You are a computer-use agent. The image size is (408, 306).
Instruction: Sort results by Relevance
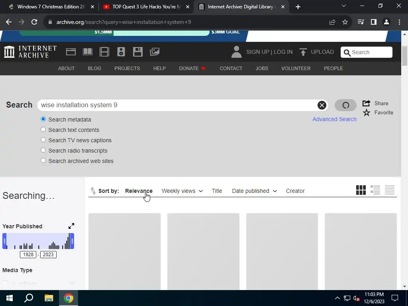click(139, 191)
